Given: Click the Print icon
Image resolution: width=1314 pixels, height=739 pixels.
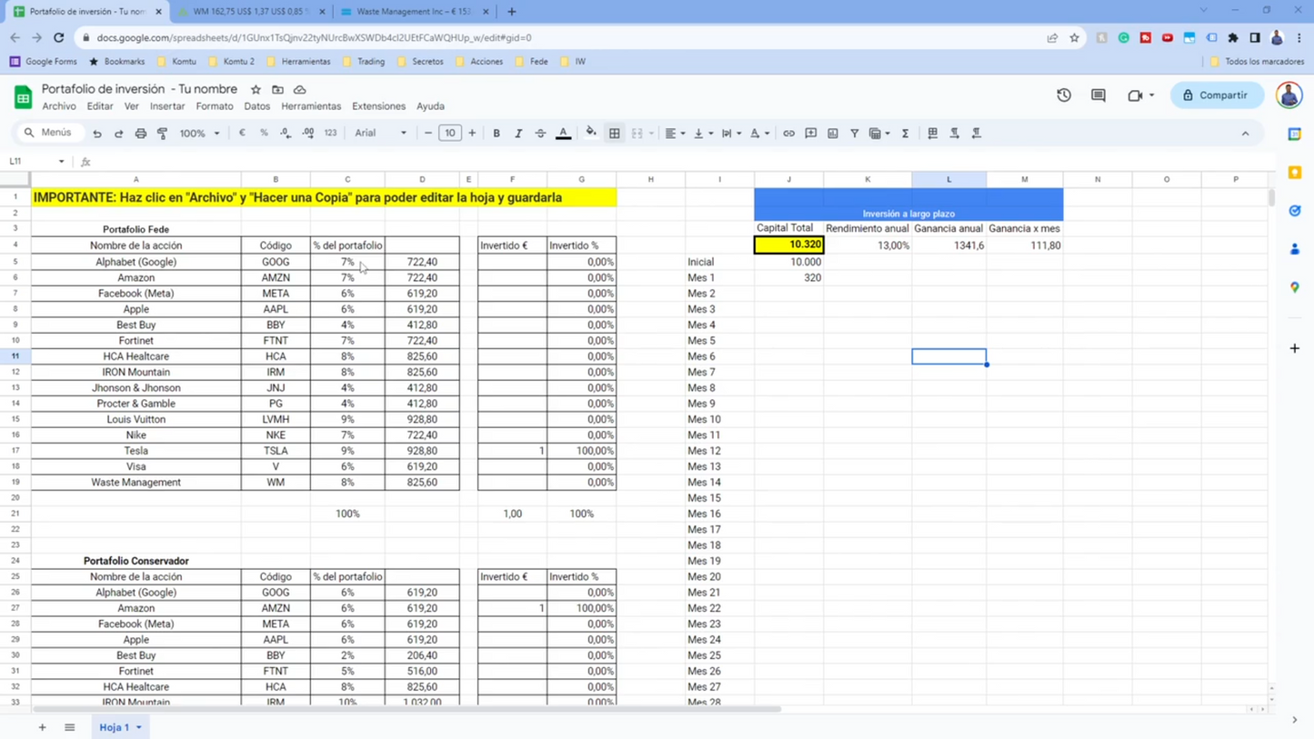Looking at the screenshot, I should (141, 134).
